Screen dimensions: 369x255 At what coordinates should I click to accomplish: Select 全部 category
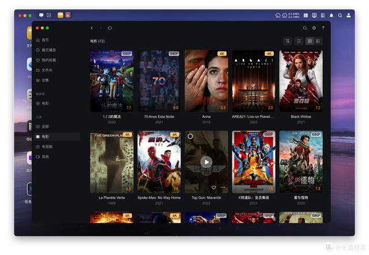[57, 127]
